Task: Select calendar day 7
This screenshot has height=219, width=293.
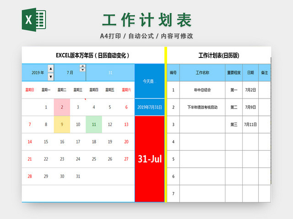Action: (x=30, y=125)
